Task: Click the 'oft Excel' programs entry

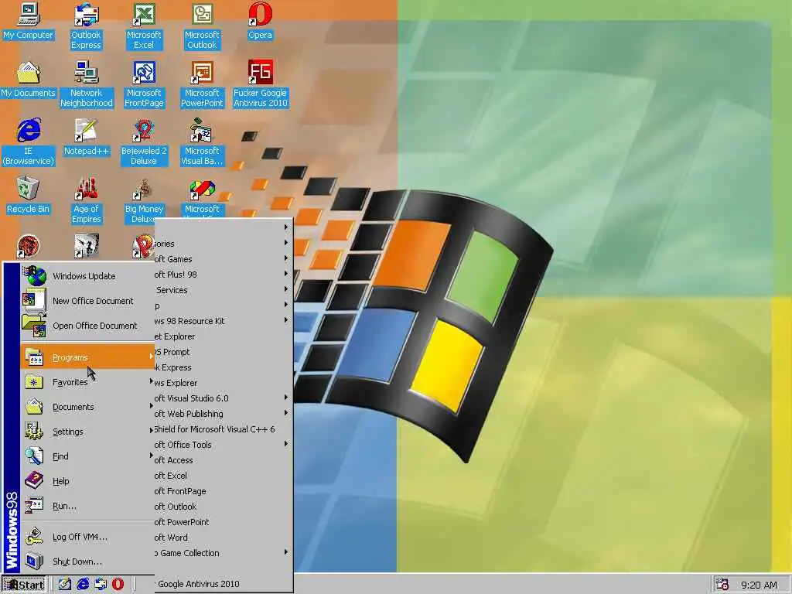Action: coord(223,476)
